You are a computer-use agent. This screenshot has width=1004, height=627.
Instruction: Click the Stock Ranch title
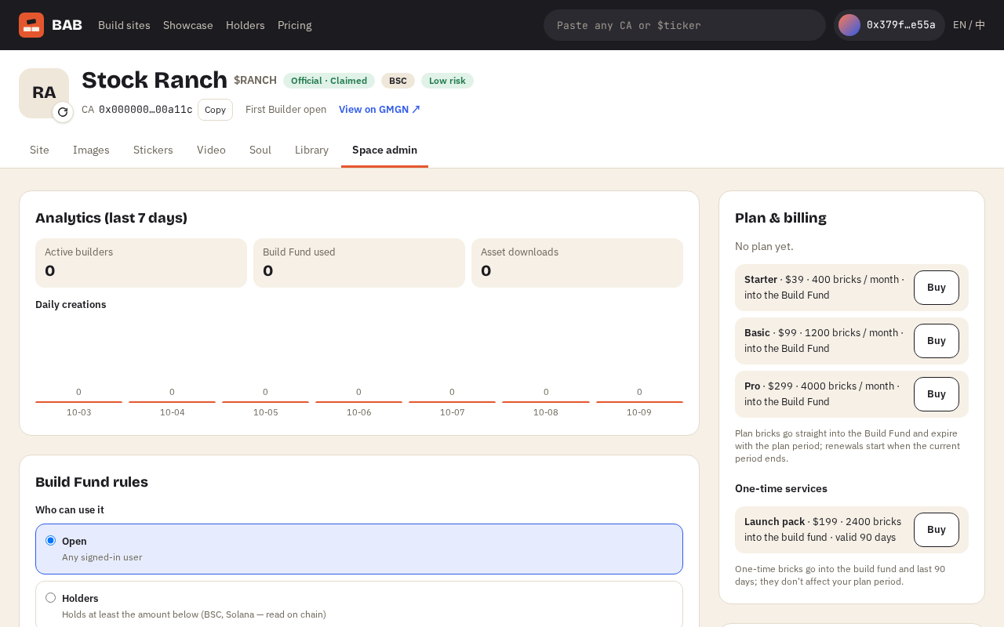[155, 80]
